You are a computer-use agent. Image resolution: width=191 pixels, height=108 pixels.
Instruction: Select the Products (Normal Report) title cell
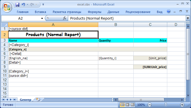tap(53, 34)
